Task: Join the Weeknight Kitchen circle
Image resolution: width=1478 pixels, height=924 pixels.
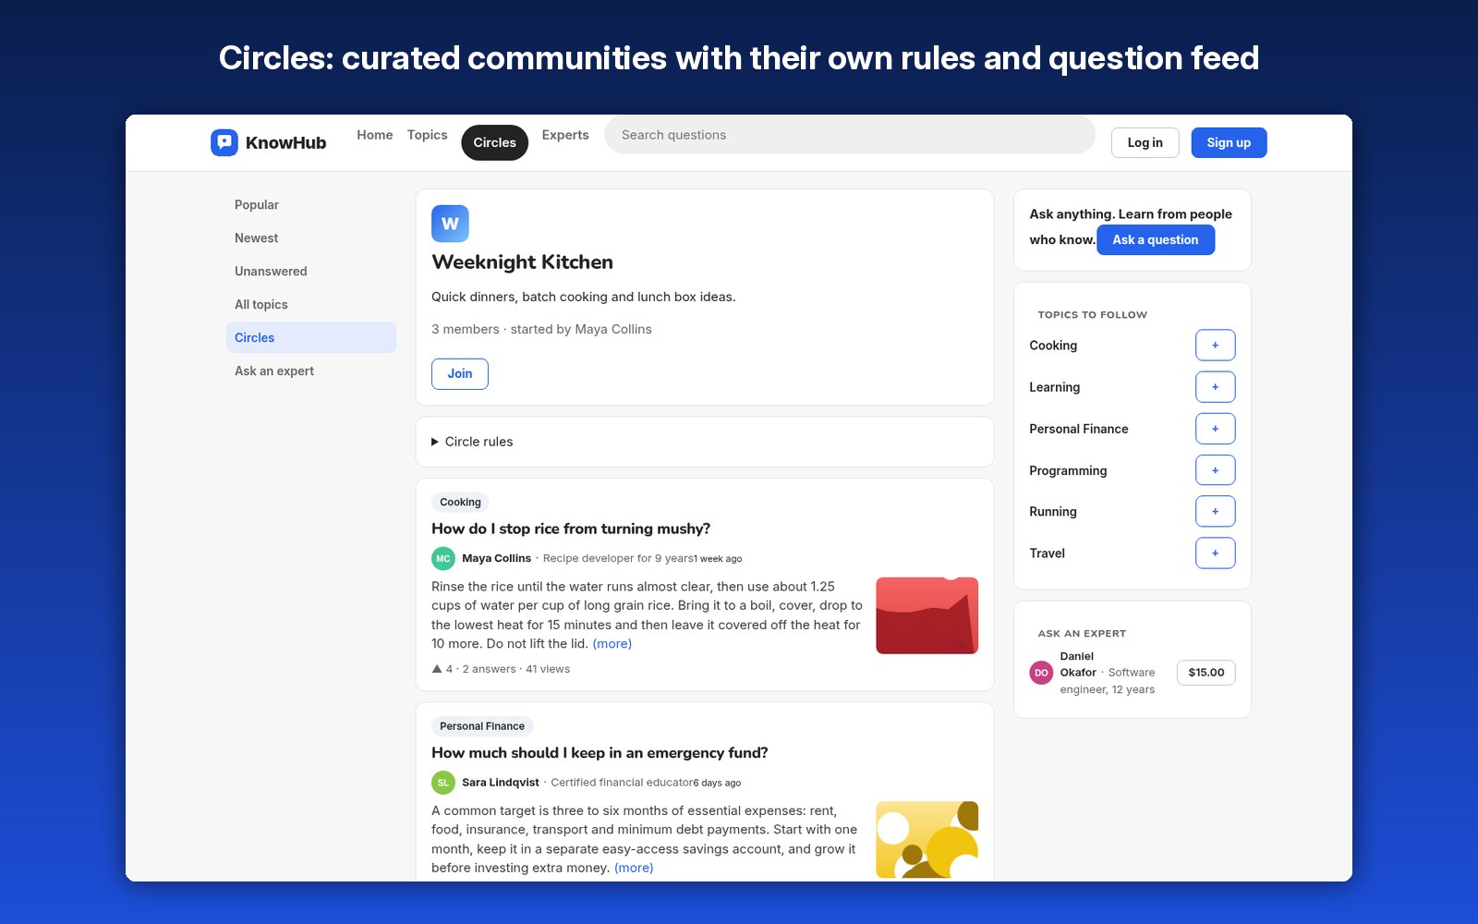Action: tap(460, 373)
